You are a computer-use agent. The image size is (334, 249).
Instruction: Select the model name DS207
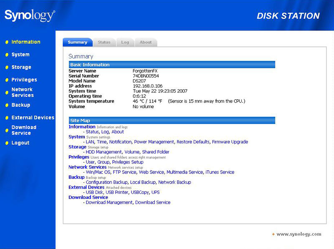[x=139, y=81]
